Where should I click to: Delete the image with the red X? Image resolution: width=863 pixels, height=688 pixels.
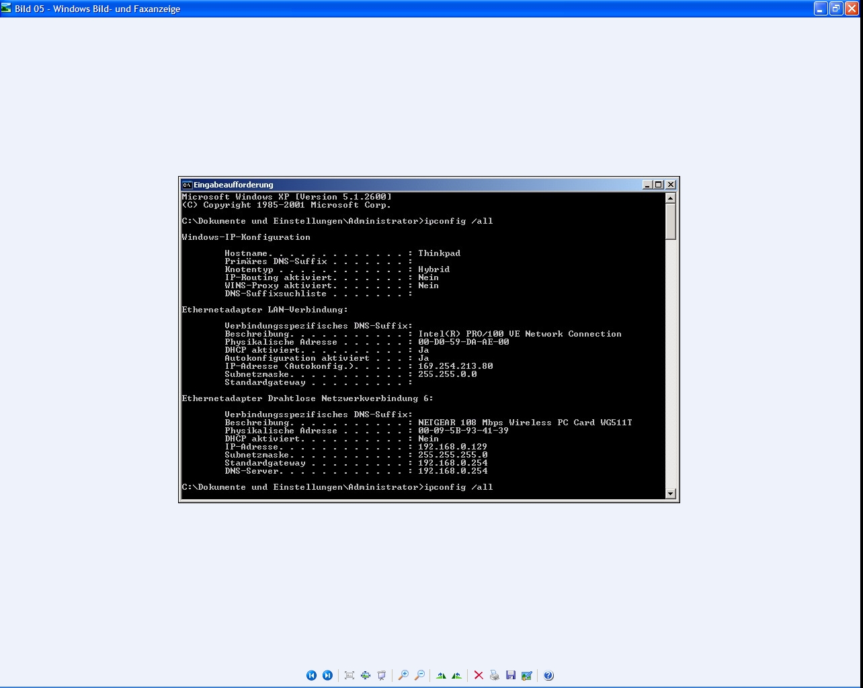click(x=479, y=675)
